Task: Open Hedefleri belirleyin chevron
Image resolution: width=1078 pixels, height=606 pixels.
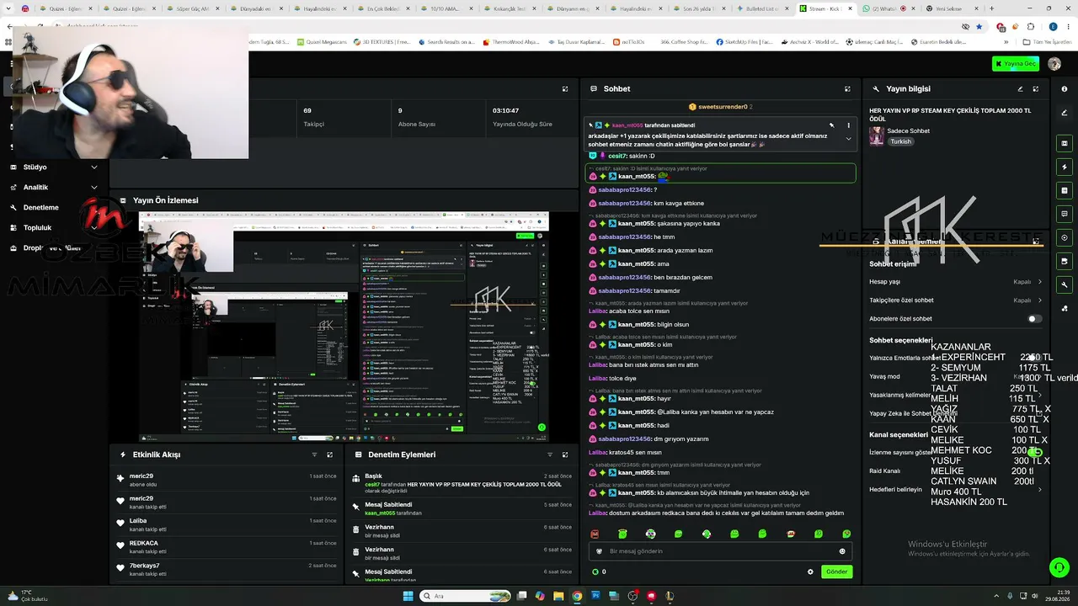Action: tap(1040, 489)
